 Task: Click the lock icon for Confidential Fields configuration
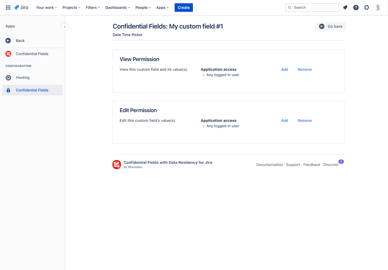coord(8,90)
